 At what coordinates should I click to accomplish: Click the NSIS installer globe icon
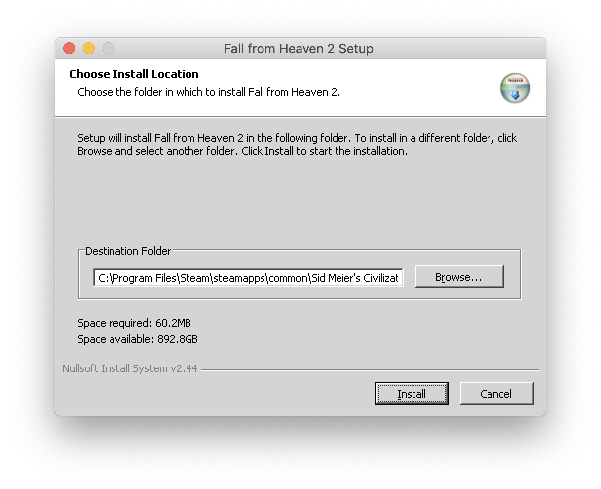coord(515,88)
